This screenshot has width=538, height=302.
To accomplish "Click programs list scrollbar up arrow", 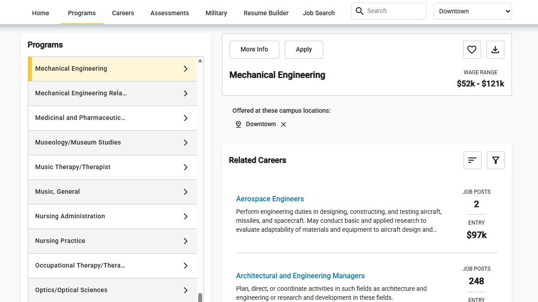I will tap(200, 60).
